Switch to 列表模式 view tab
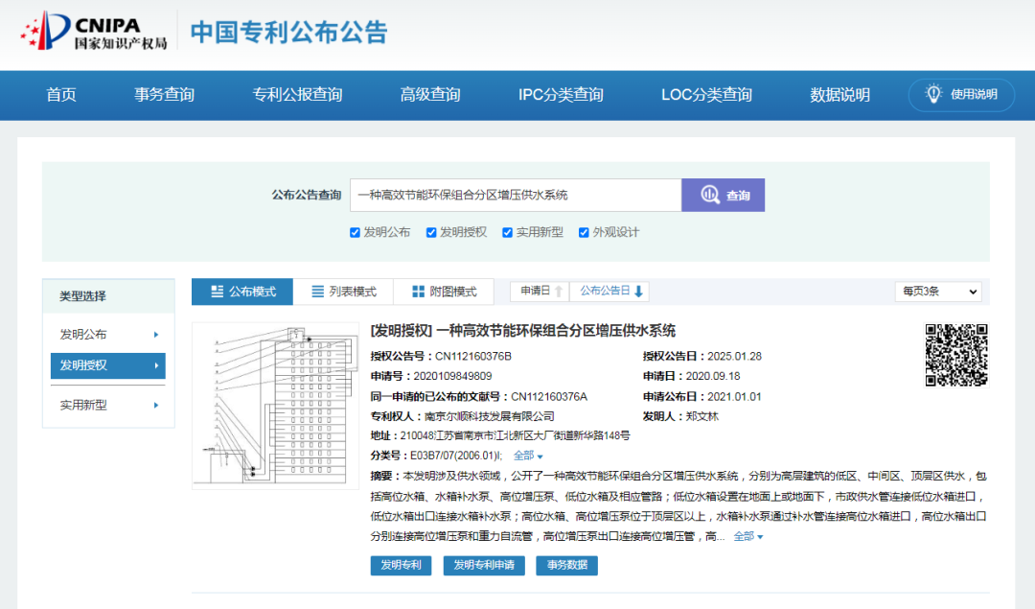 [343, 292]
